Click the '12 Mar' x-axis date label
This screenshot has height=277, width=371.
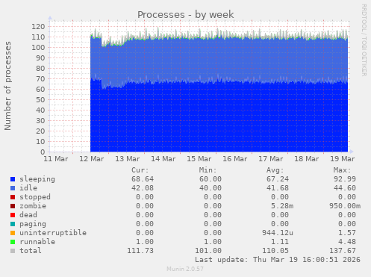tap(92, 159)
